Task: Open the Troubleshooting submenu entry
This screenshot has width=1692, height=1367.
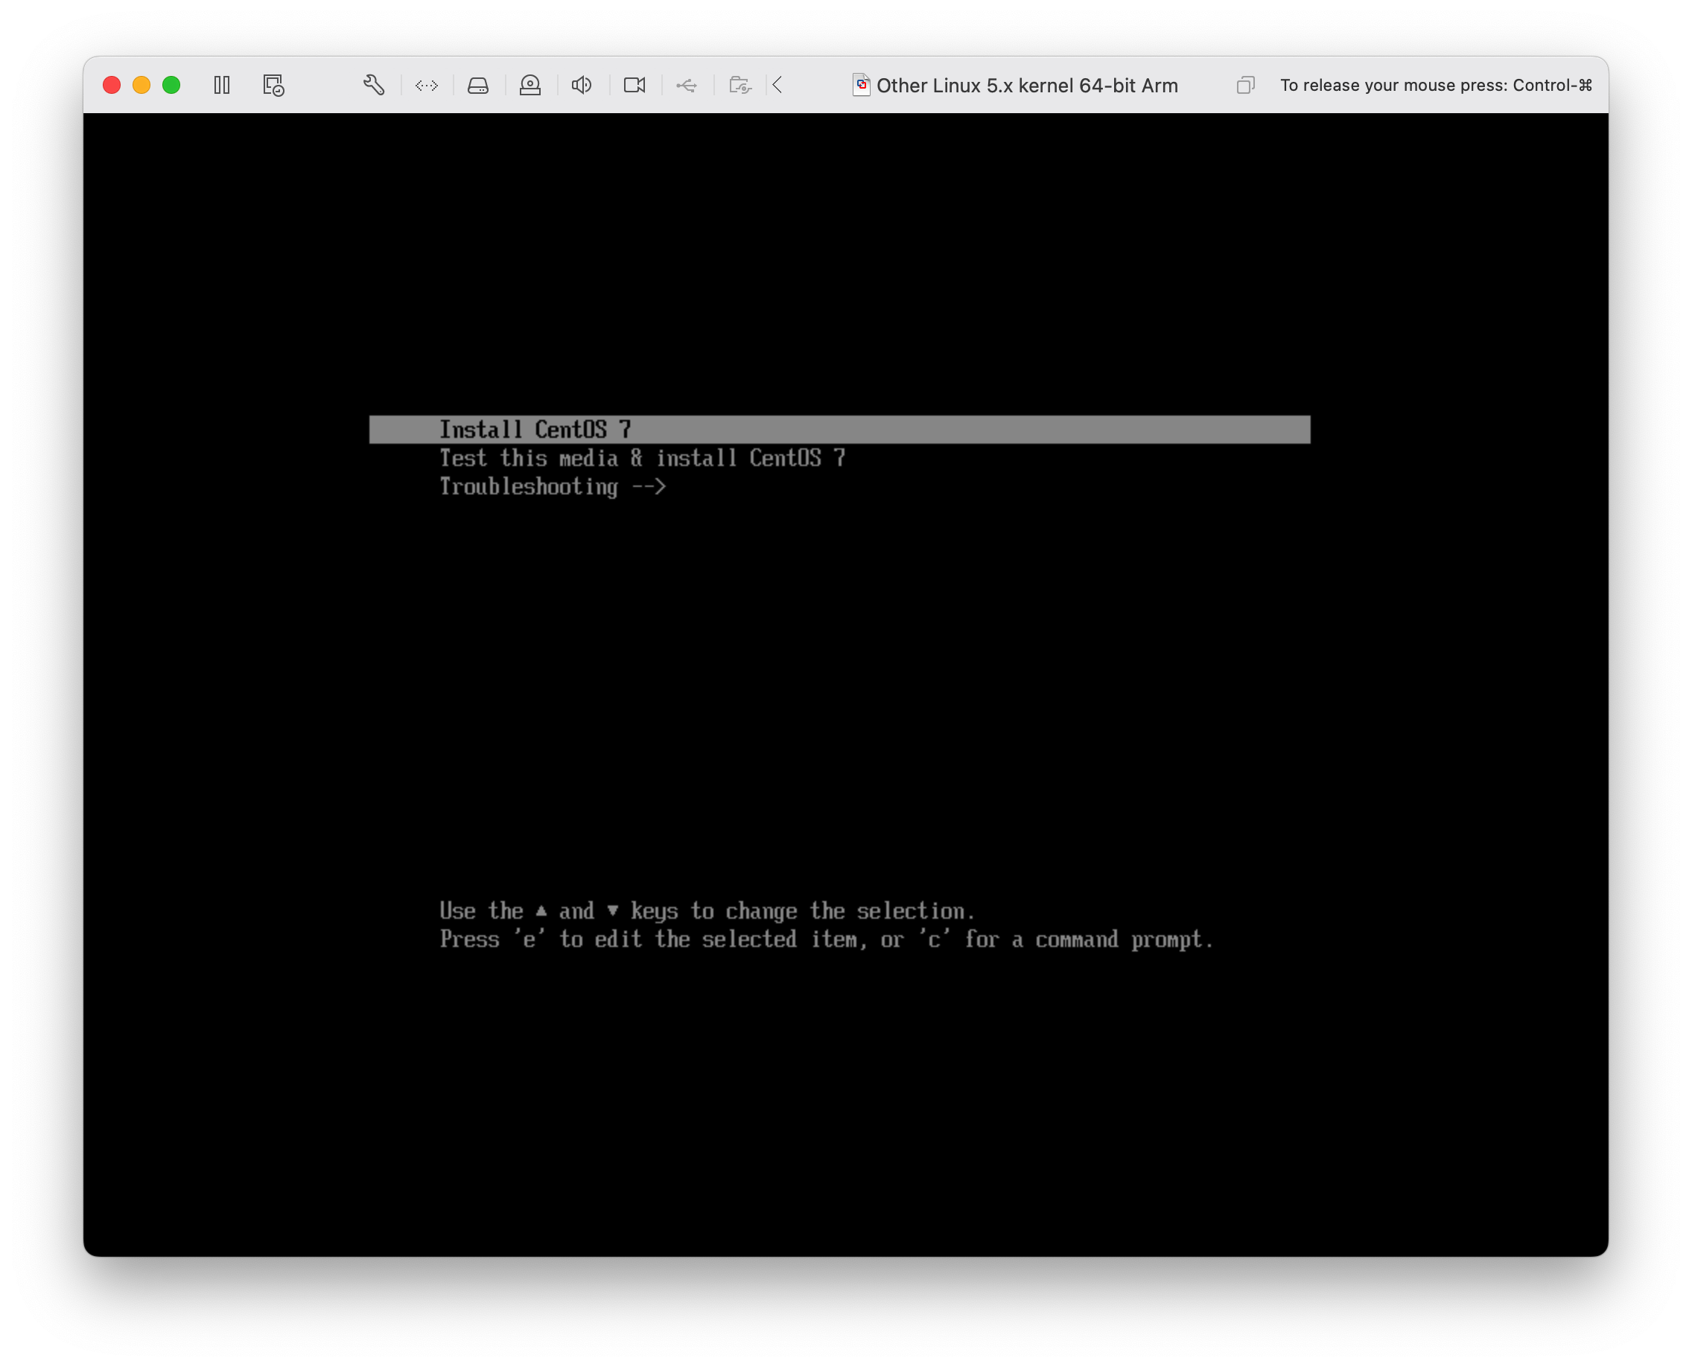Action: [553, 487]
